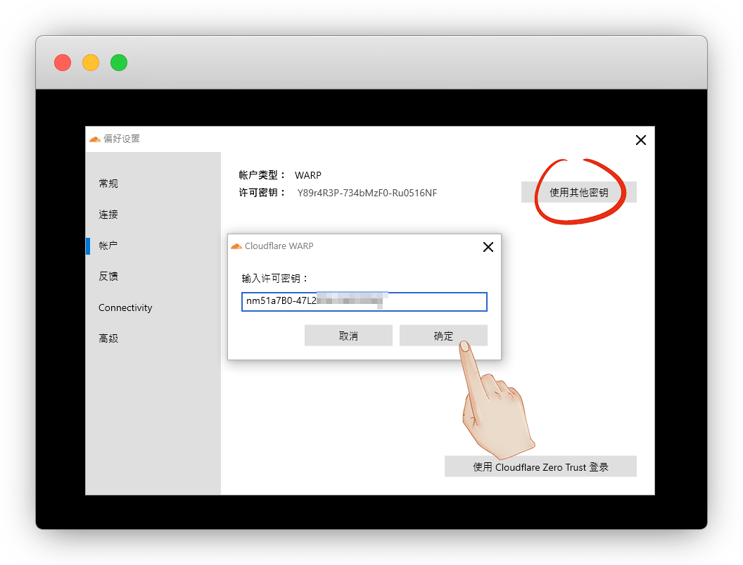The width and height of the screenshot is (743, 565).
Task: Click the Cloudflare WARP dialog title text
Action: pyautogui.click(x=279, y=246)
